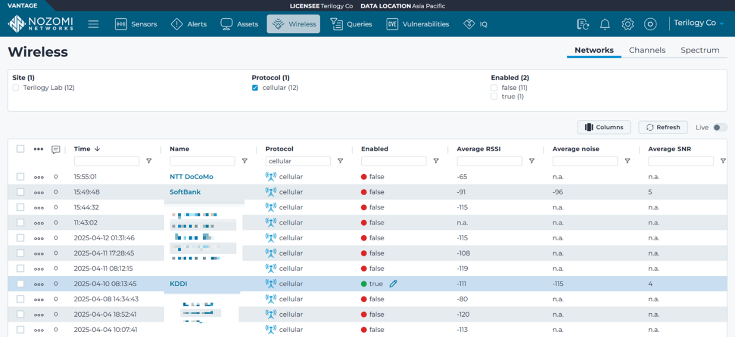The image size is (735, 337).
Task: Open the Assets section
Action: (240, 24)
